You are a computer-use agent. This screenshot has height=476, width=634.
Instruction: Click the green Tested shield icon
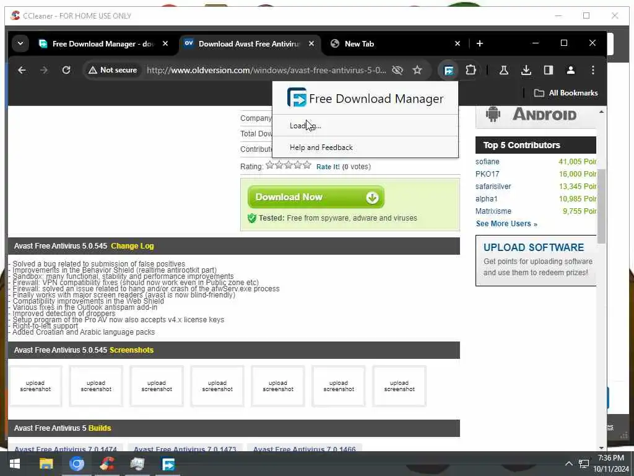tap(252, 218)
